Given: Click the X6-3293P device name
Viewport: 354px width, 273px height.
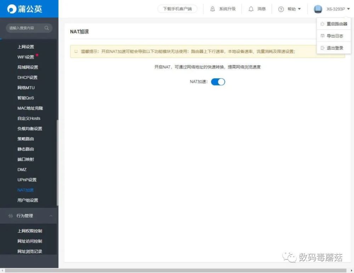Looking at the screenshot, I should click(x=336, y=9).
